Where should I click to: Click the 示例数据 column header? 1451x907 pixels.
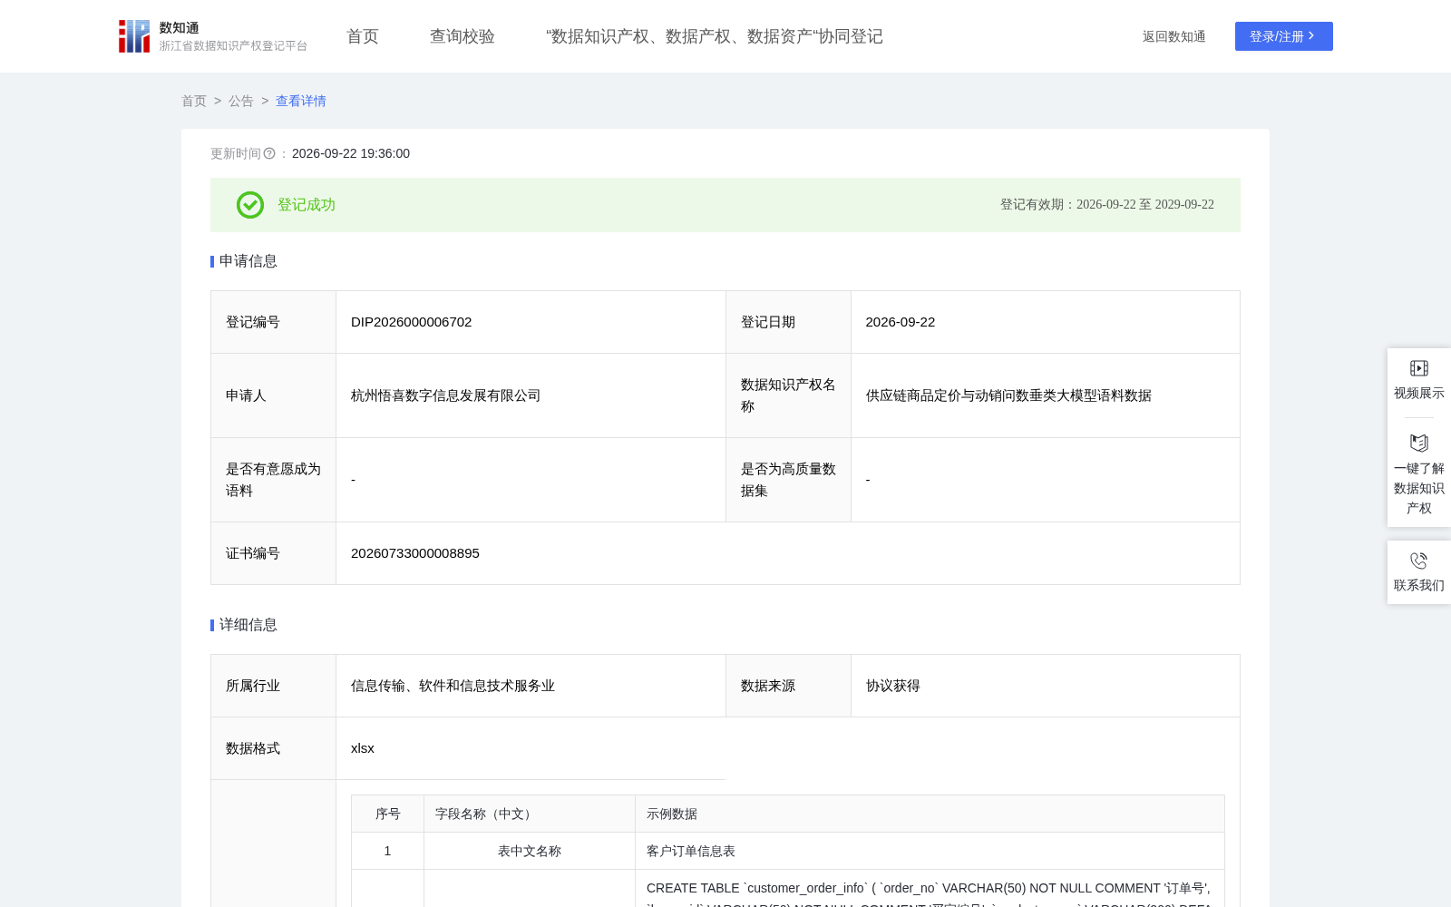pos(930,814)
